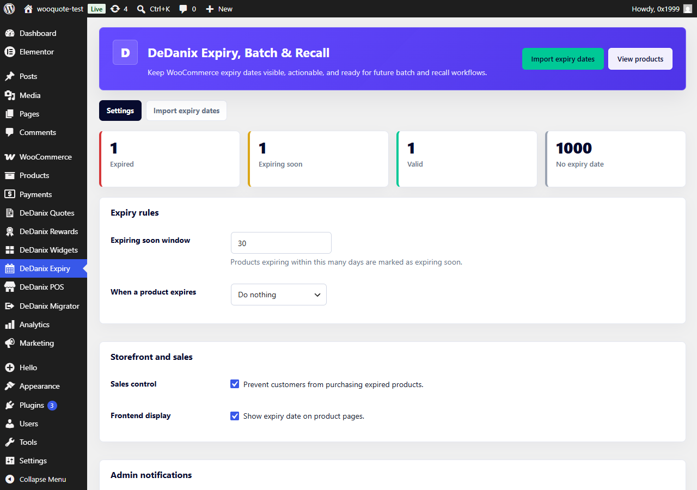
Task: Click the WordPress logo icon
Action: 9,9
